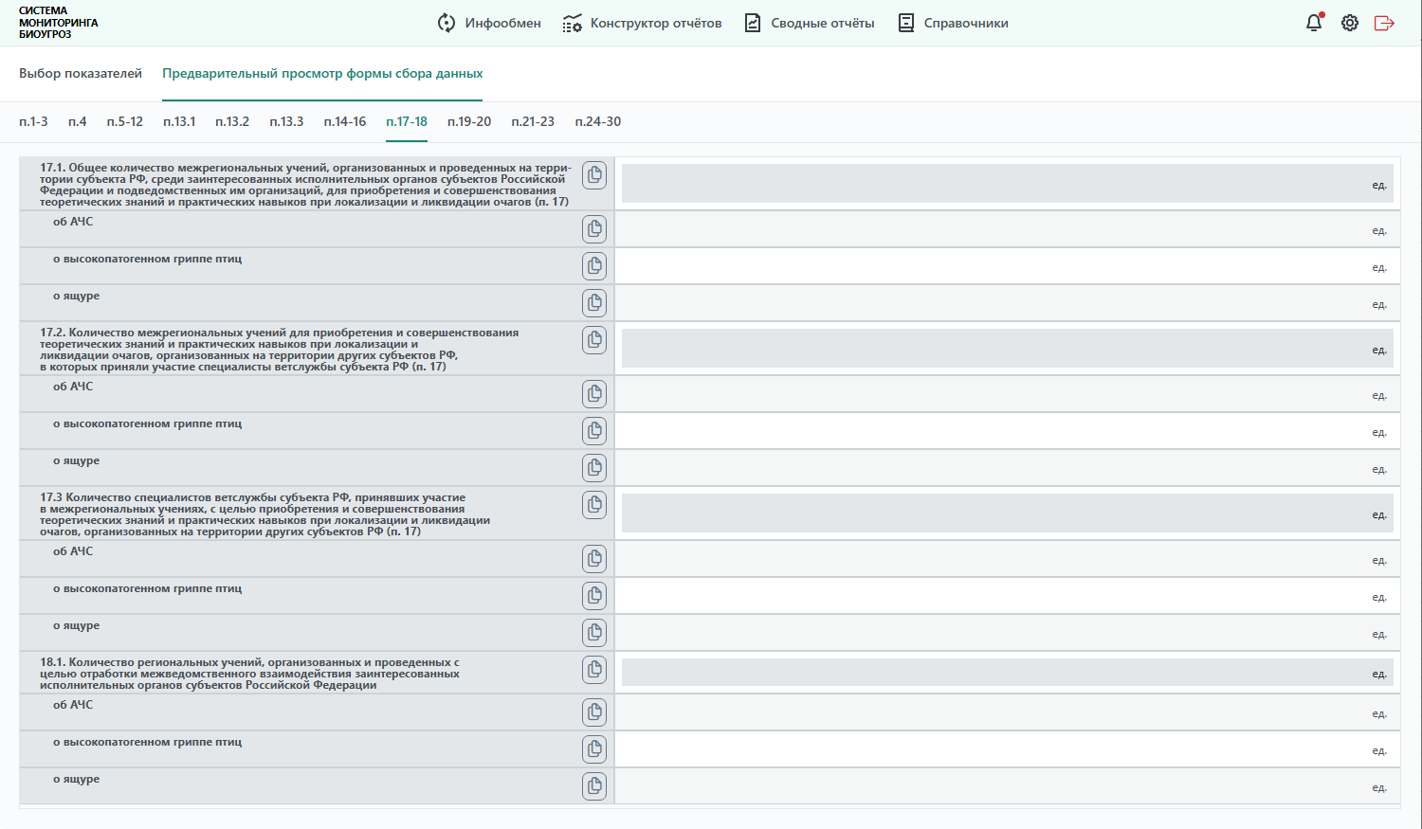Click copy icon for 'об АЧС' under 17.2
The width and height of the screenshot is (1422, 829).
coord(594,394)
